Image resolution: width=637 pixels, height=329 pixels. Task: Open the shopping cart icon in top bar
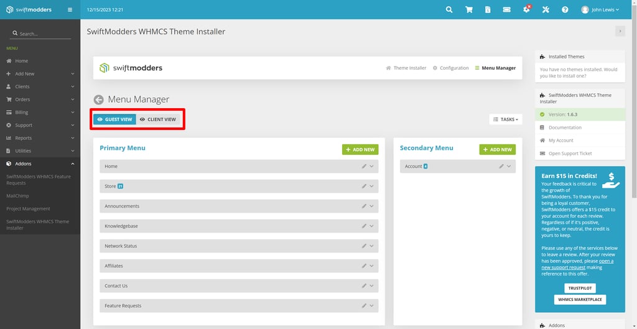[x=469, y=10]
